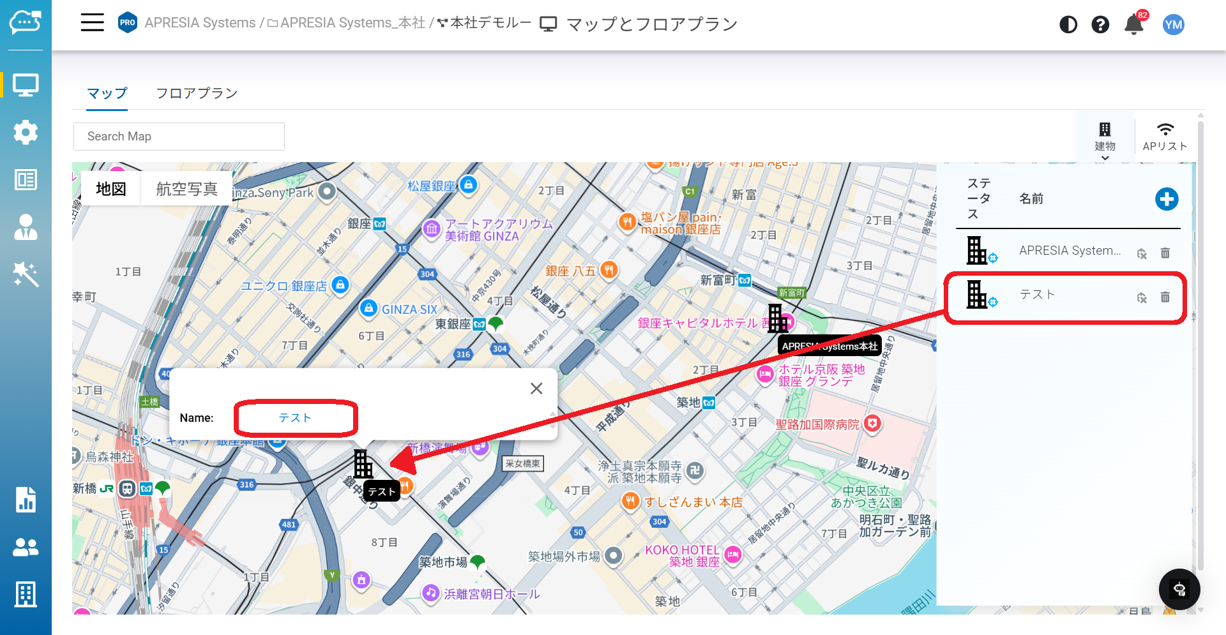
Task: Close the map info popup
Action: coord(536,389)
